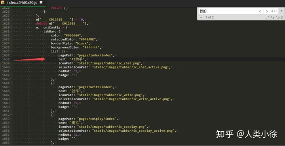Click the search input containing 我的

[x=228, y=11]
